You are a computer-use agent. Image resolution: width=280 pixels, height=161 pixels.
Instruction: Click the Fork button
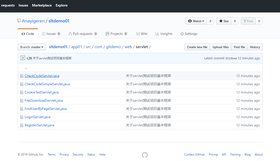click(248, 21)
